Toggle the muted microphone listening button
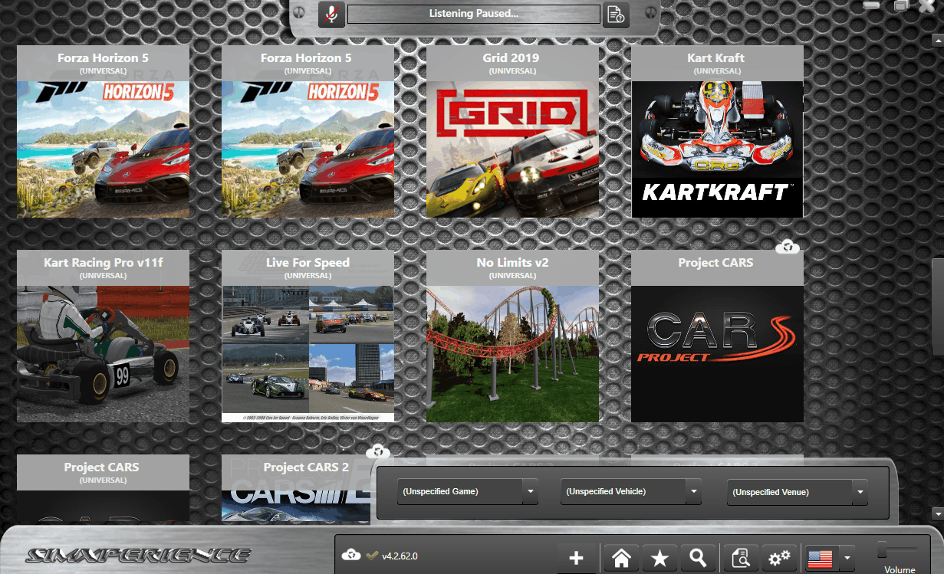The height and width of the screenshot is (574, 944). point(331,15)
